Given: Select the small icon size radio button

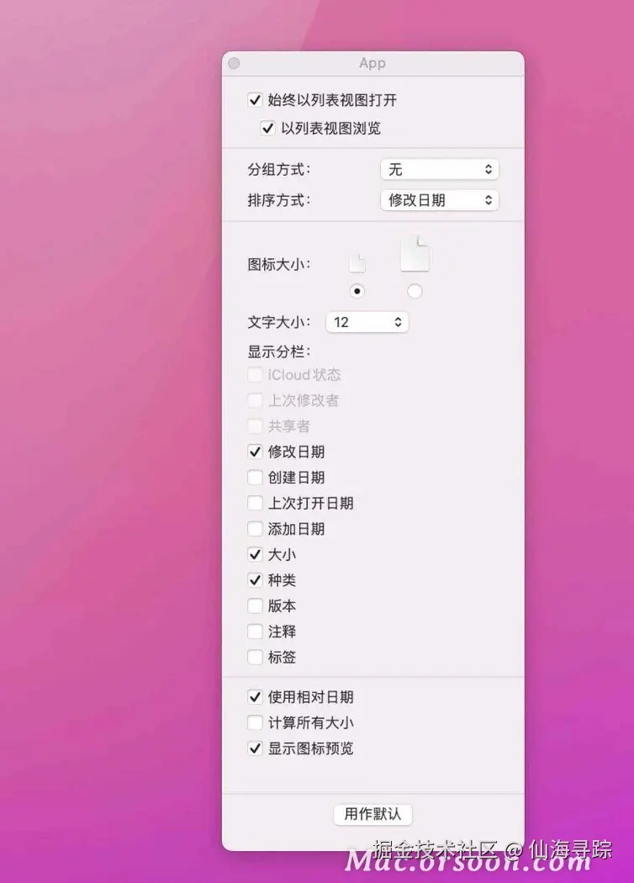Looking at the screenshot, I should (357, 291).
